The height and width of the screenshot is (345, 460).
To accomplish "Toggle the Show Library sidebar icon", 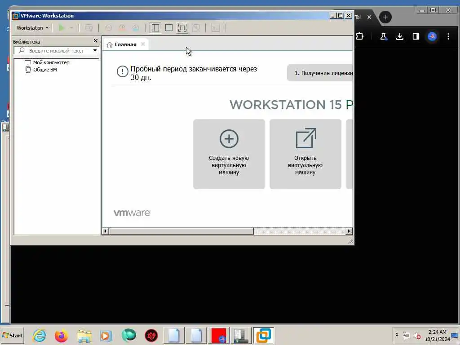I will click(x=155, y=28).
